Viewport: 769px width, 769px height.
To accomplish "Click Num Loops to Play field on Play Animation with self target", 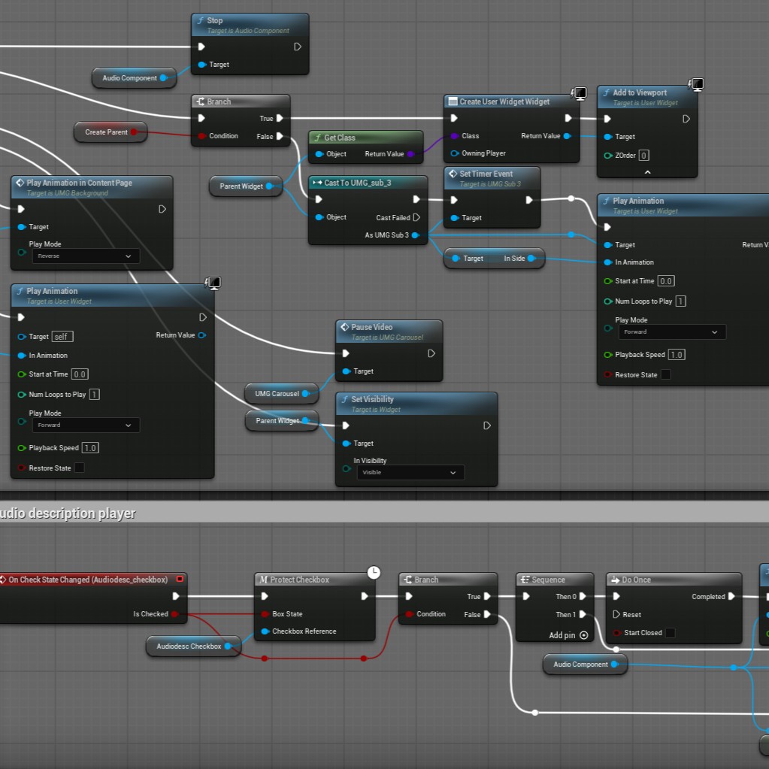I will pos(94,395).
